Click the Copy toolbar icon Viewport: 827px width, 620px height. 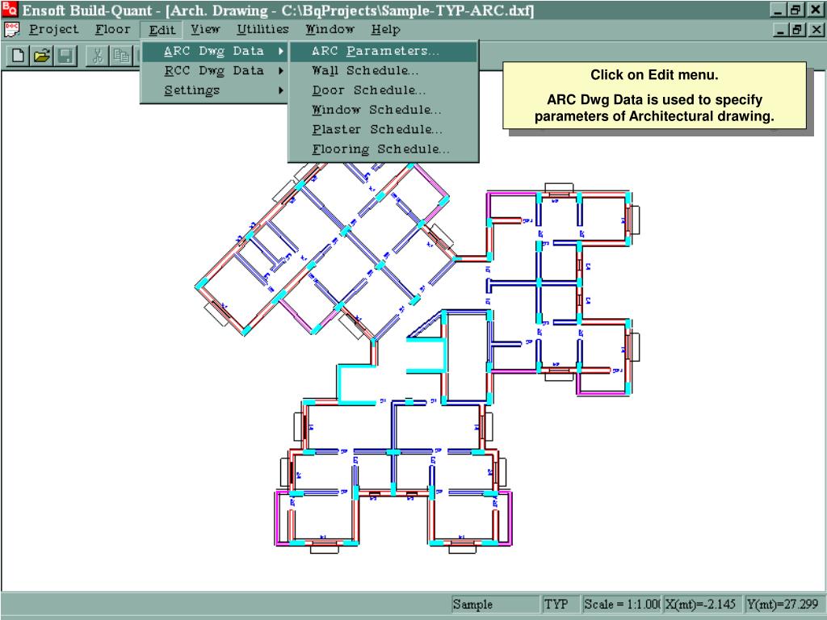(x=121, y=56)
